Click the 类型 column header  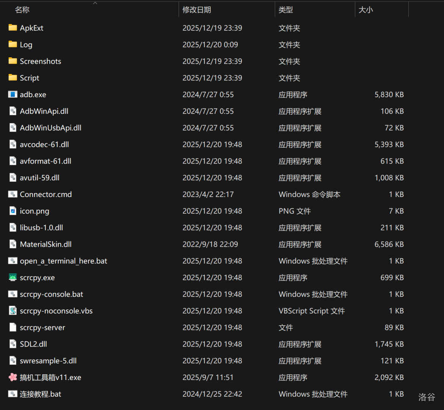[286, 10]
